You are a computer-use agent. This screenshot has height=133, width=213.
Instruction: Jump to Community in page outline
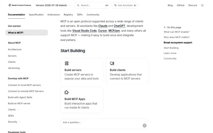click(170, 59)
